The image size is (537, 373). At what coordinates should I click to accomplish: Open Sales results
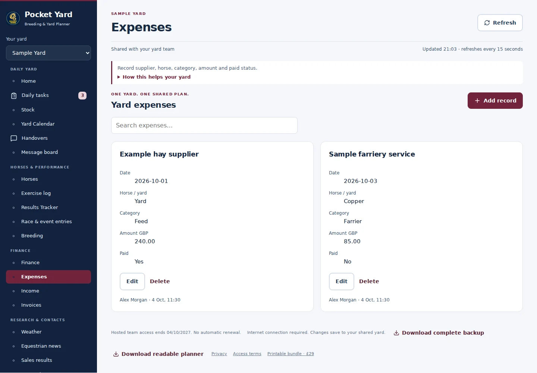click(48, 360)
